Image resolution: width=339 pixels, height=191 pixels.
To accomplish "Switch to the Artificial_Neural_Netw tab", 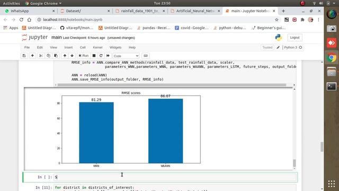I will [x=195, y=11].
